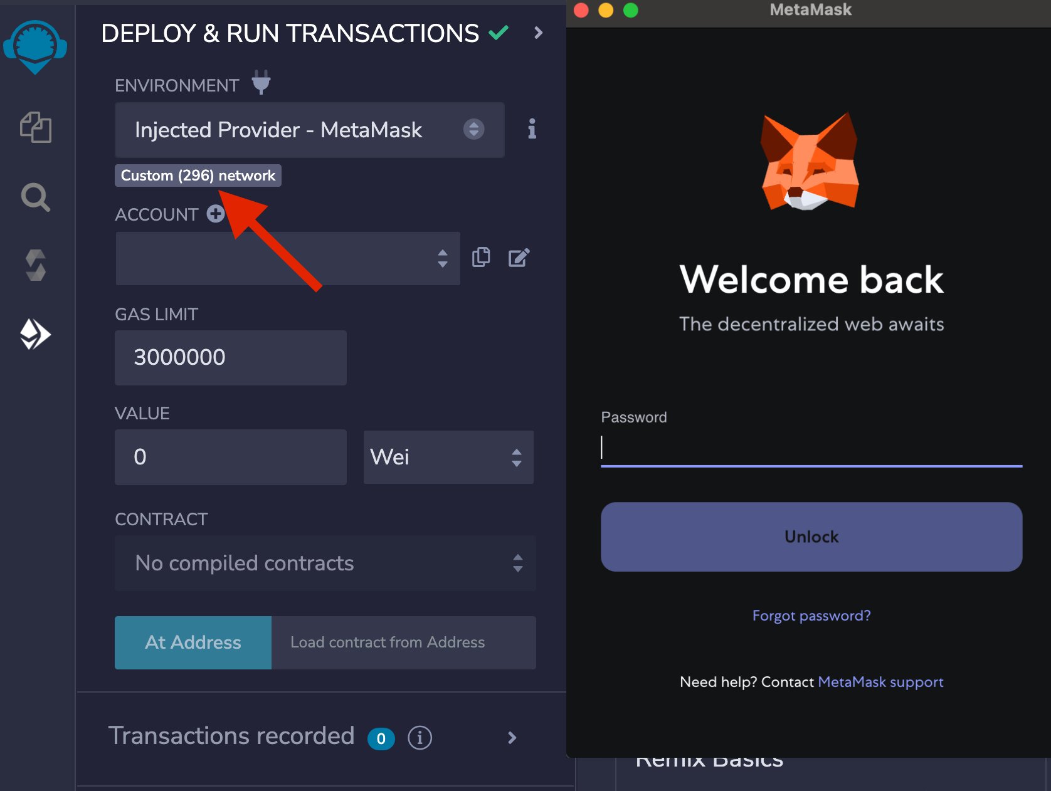Click the MetaMask fox logo
This screenshot has height=791, width=1051.
coord(810,161)
